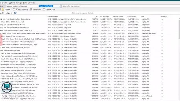180x101 pixels.
Task: Select 'Feels (feat. Young Thug _ J Hus)'
Action: pos(18,73)
